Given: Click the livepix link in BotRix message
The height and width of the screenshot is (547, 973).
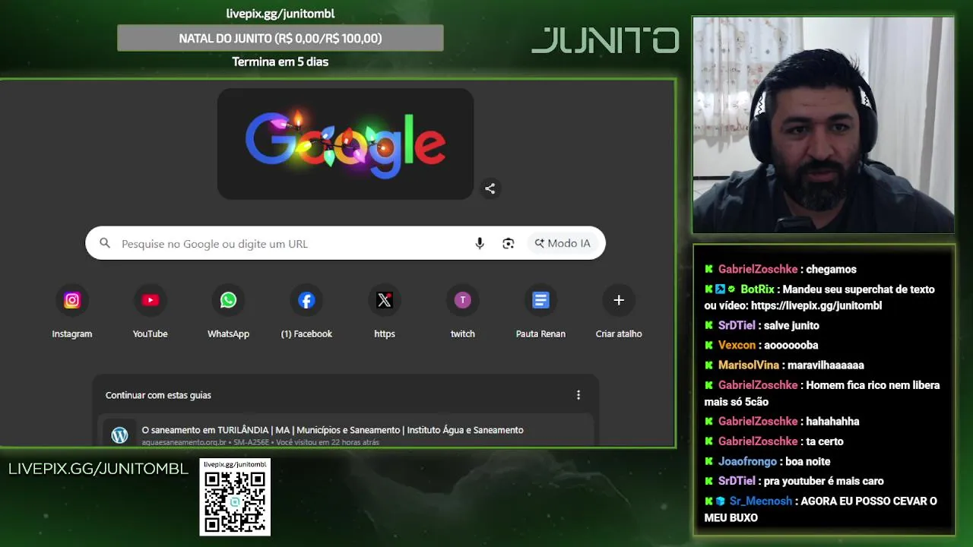Looking at the screenshot, I should pos(816,305).
